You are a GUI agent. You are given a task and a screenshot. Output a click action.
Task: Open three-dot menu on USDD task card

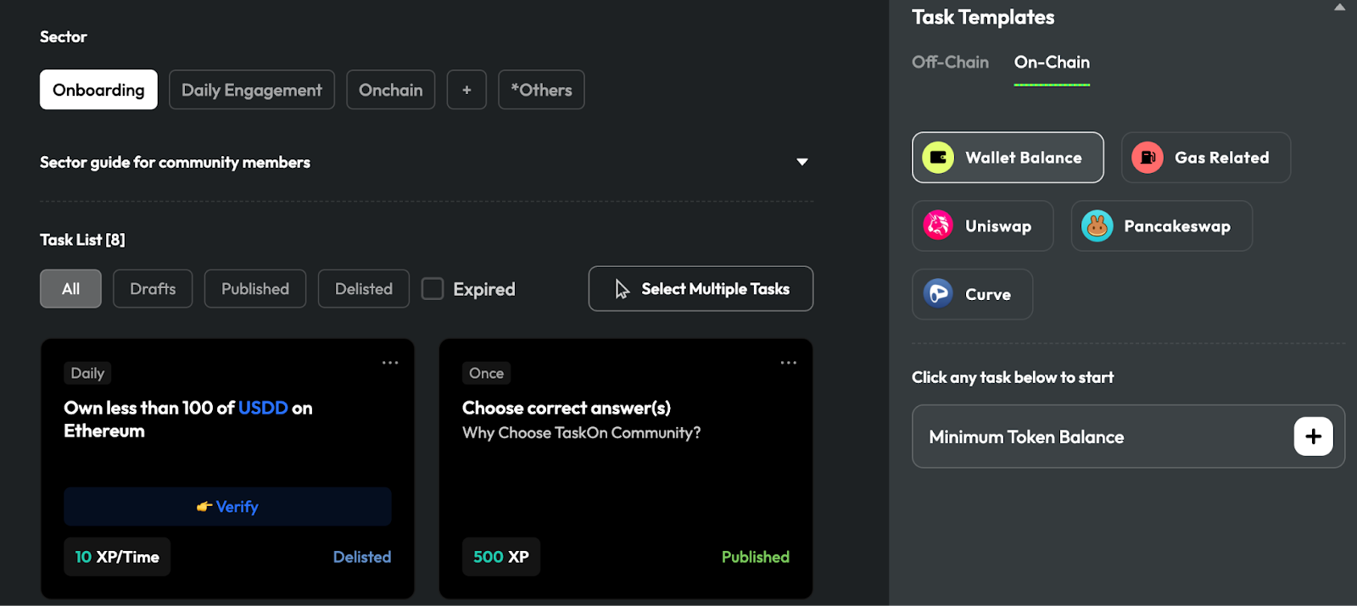(x=390, y=363)
